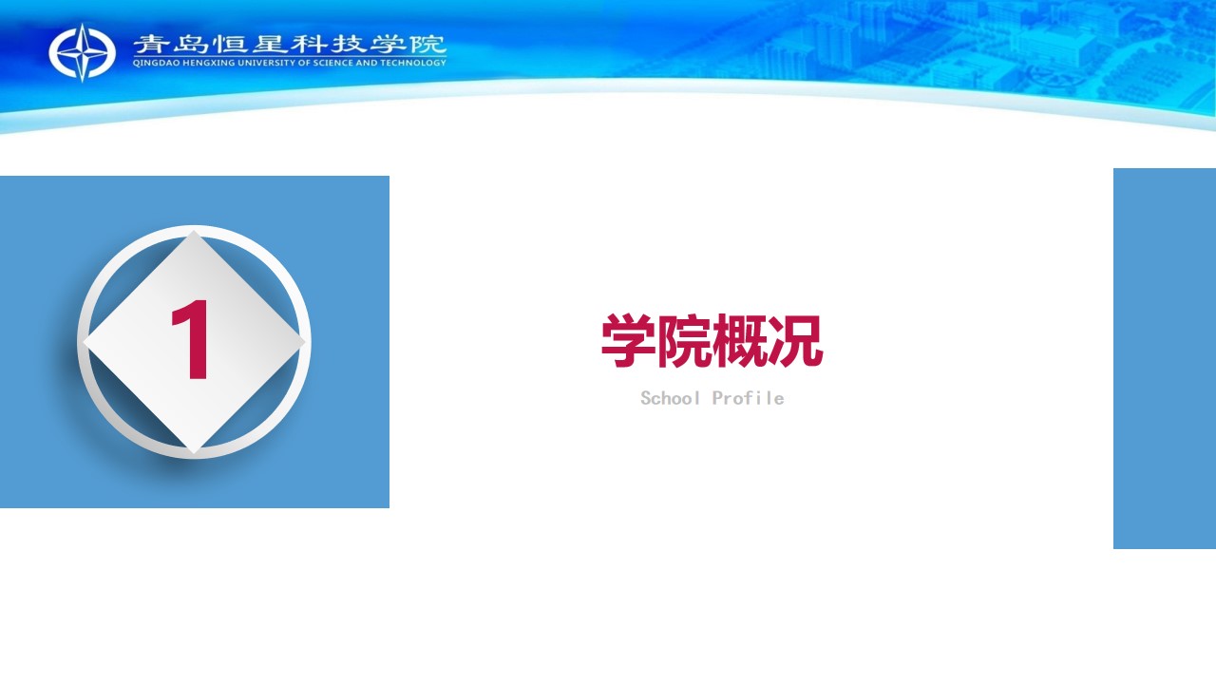Select the Chinese university name 青岛恒星科技学院

coord(289,44)
